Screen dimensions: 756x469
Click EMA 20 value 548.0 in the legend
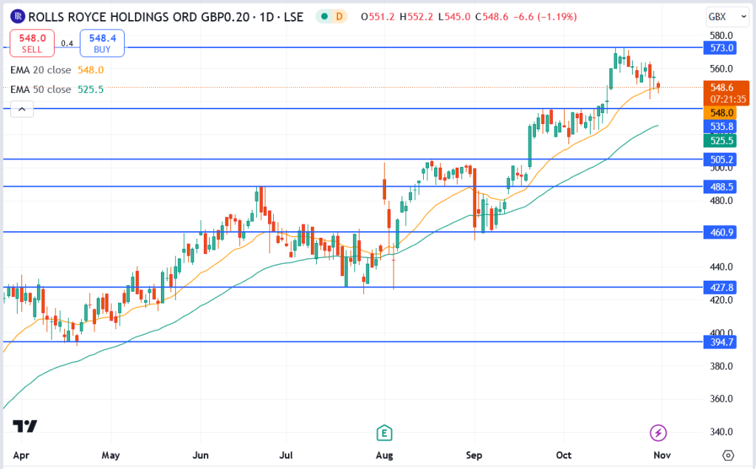click(91, 70)
